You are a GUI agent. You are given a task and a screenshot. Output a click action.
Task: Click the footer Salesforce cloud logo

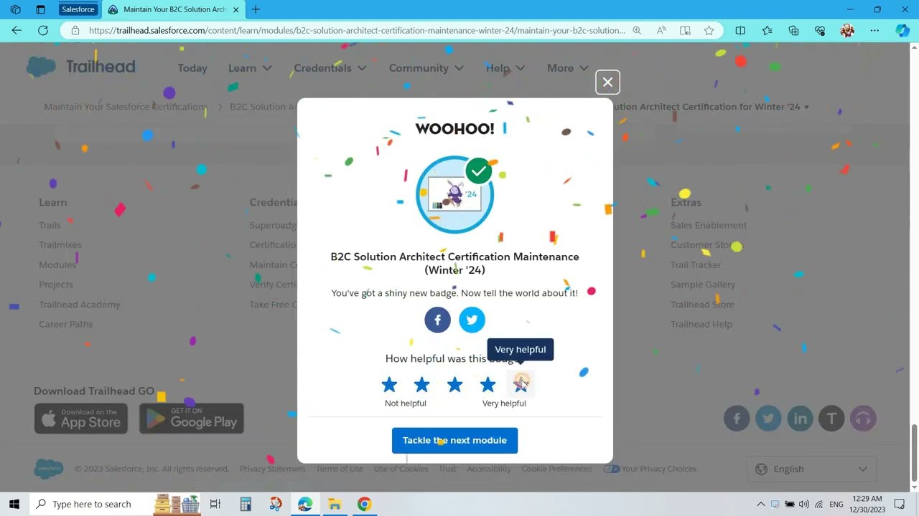click(x=49, y=469)
